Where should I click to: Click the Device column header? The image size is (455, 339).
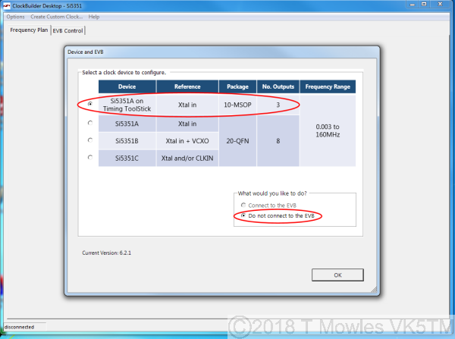click(127, 86)
